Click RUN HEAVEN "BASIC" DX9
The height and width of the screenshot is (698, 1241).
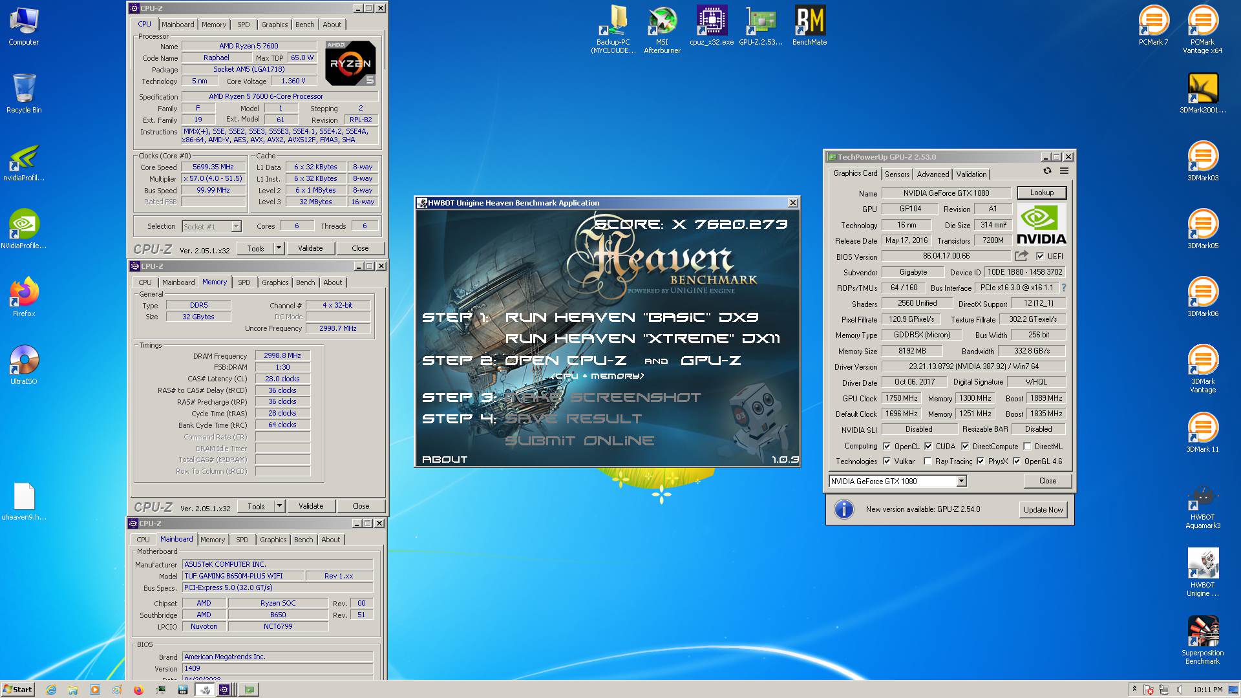631,317
